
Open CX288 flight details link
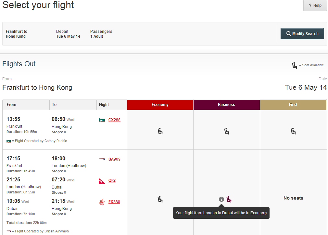coord(114,120)
